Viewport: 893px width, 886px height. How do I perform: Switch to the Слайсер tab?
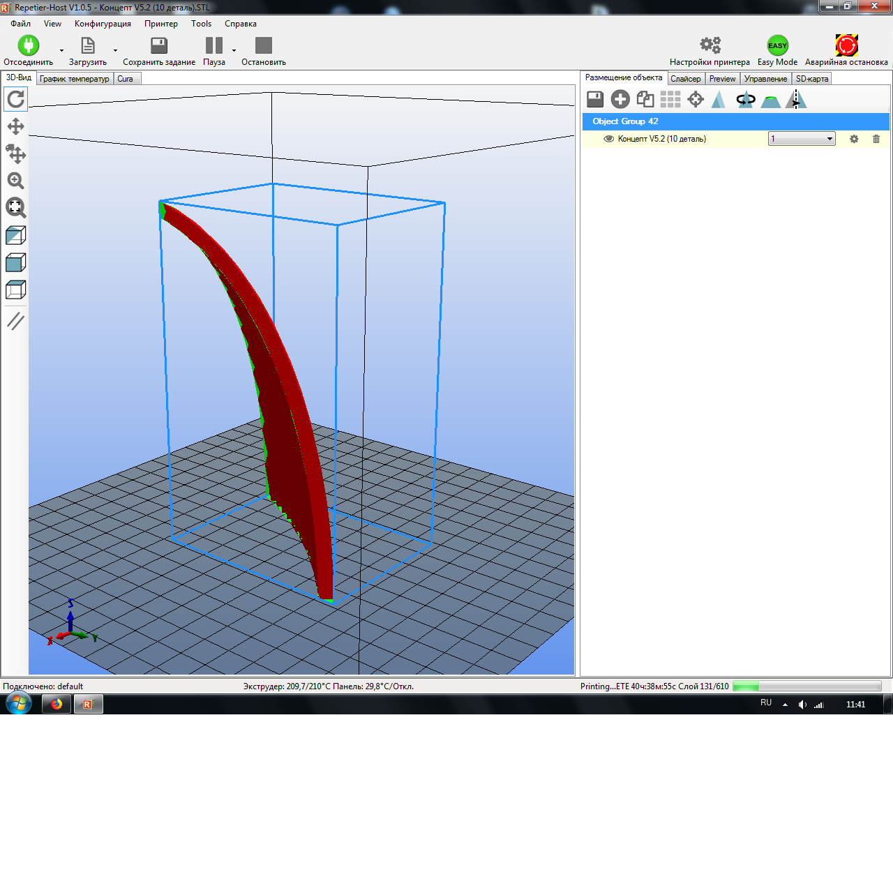tap(686, 78)
